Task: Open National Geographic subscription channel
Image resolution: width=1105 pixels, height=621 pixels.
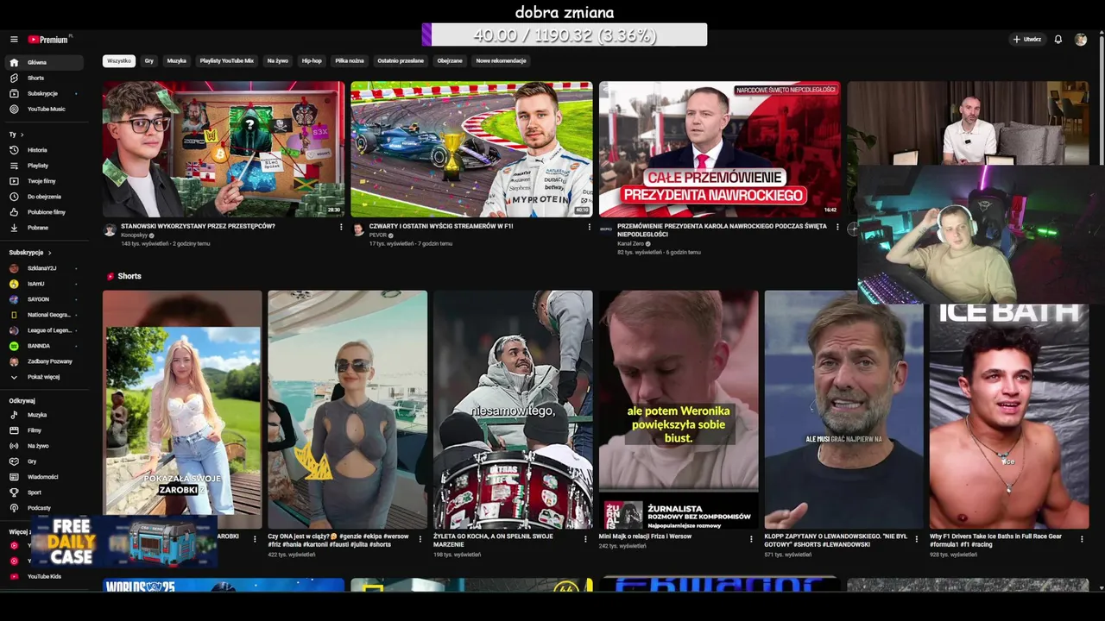Action: tap(43, 315)
